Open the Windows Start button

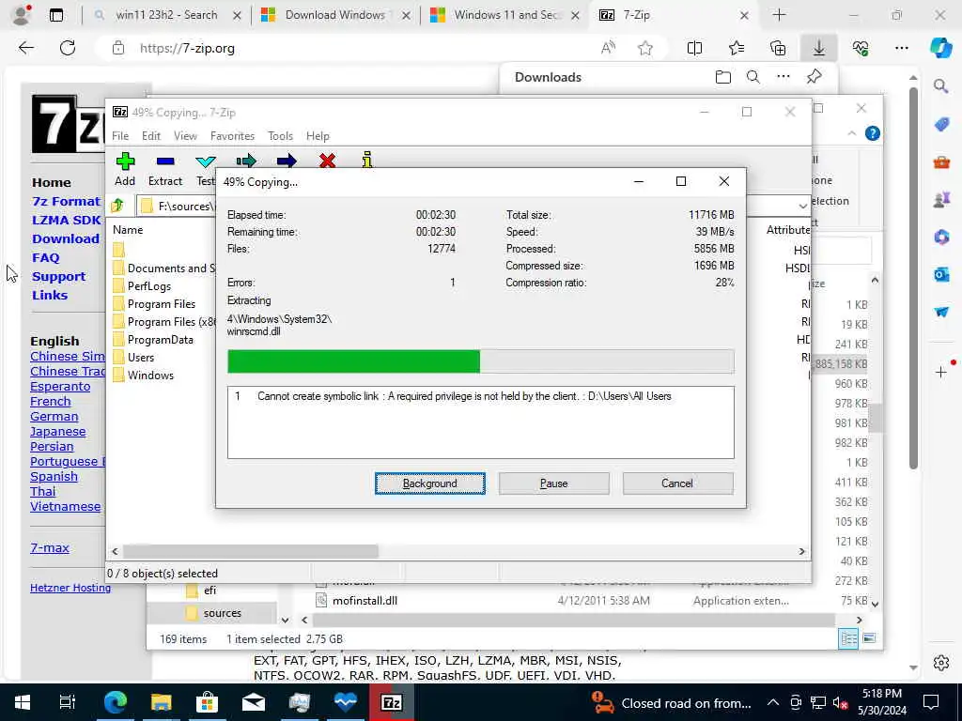pos(23,702)
